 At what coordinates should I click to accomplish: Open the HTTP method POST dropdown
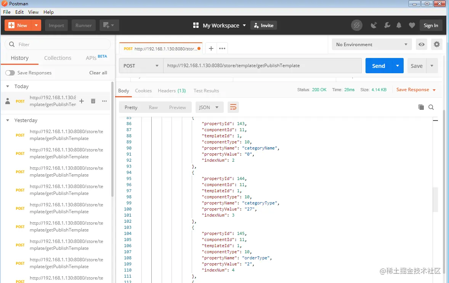coord(141,66)
